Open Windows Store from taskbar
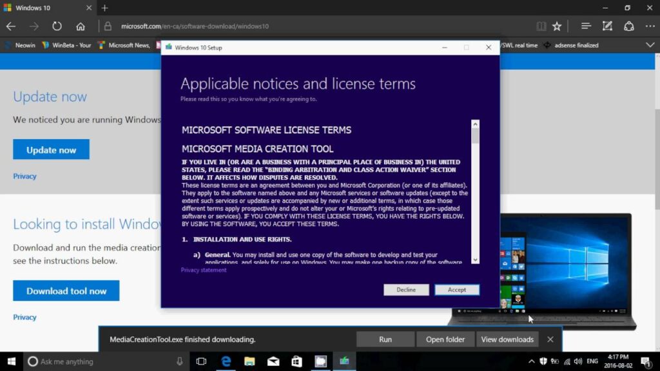This screenshot has width=660, height=371. tap(296, 361)
